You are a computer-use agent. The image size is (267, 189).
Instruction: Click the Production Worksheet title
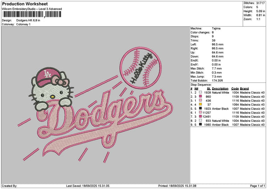25,4
